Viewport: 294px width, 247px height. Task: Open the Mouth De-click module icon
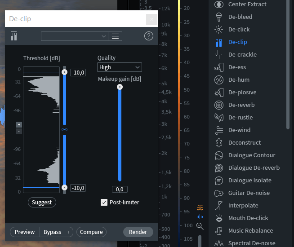click(219, 218)
